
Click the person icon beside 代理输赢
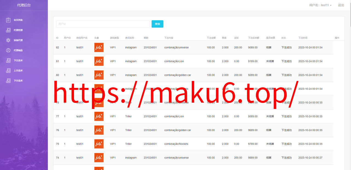tap(8, 50)
